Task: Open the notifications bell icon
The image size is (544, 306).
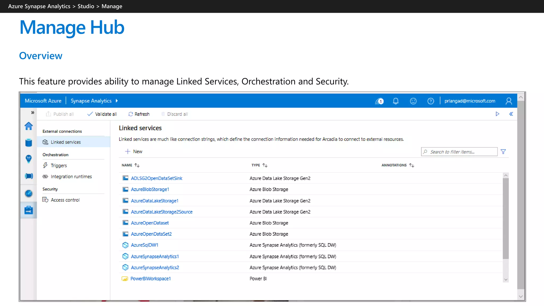Action: click(x=396, y=101)
